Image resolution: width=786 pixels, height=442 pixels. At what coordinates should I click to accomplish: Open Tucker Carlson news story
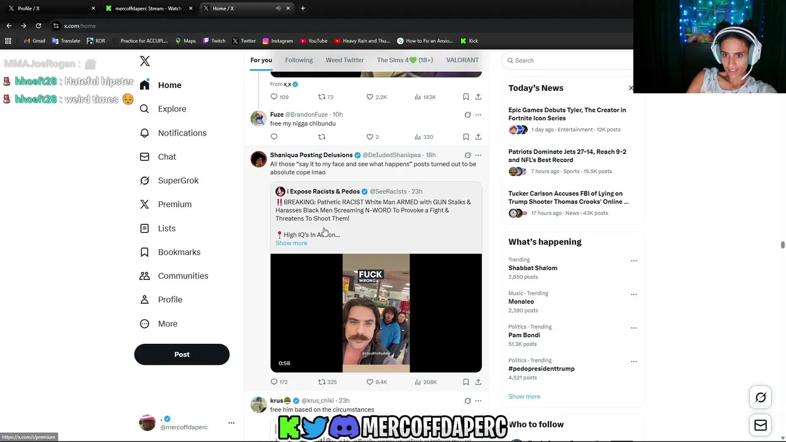(x=568, y=198)
